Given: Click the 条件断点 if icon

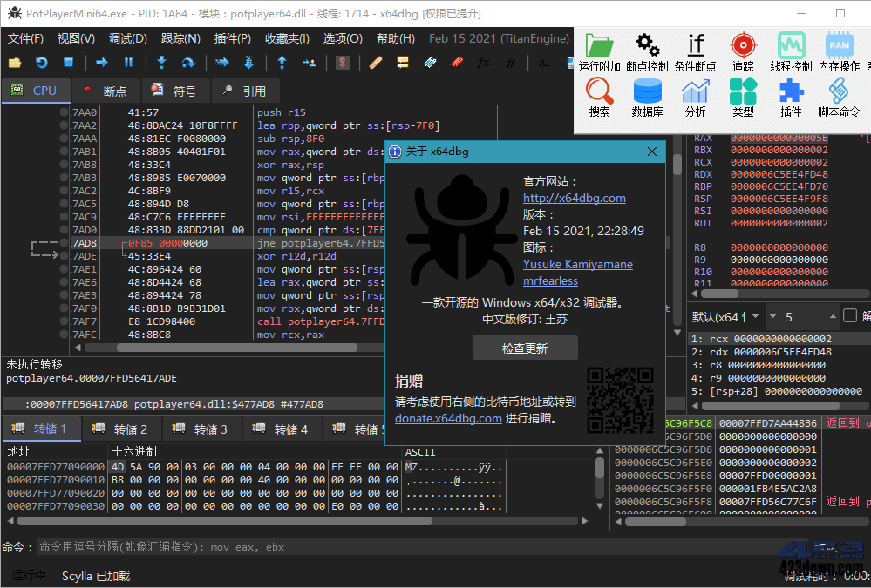Looking at the screenshot, I should click(x=695, y=44).
